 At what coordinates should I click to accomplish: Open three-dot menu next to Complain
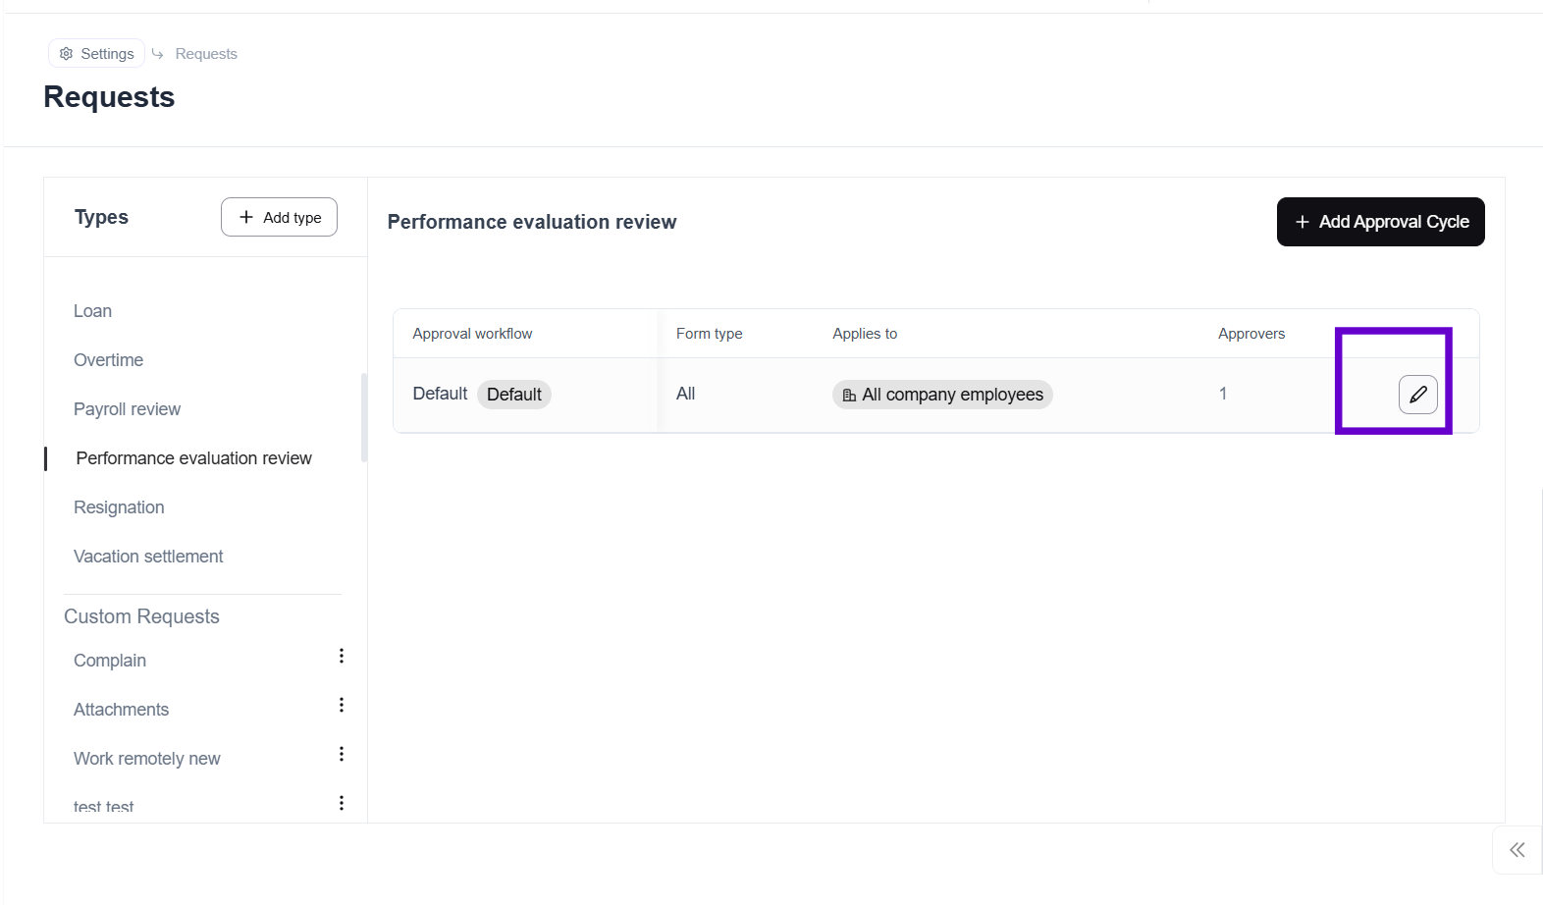pyautogui.click(x=342, y=657)
